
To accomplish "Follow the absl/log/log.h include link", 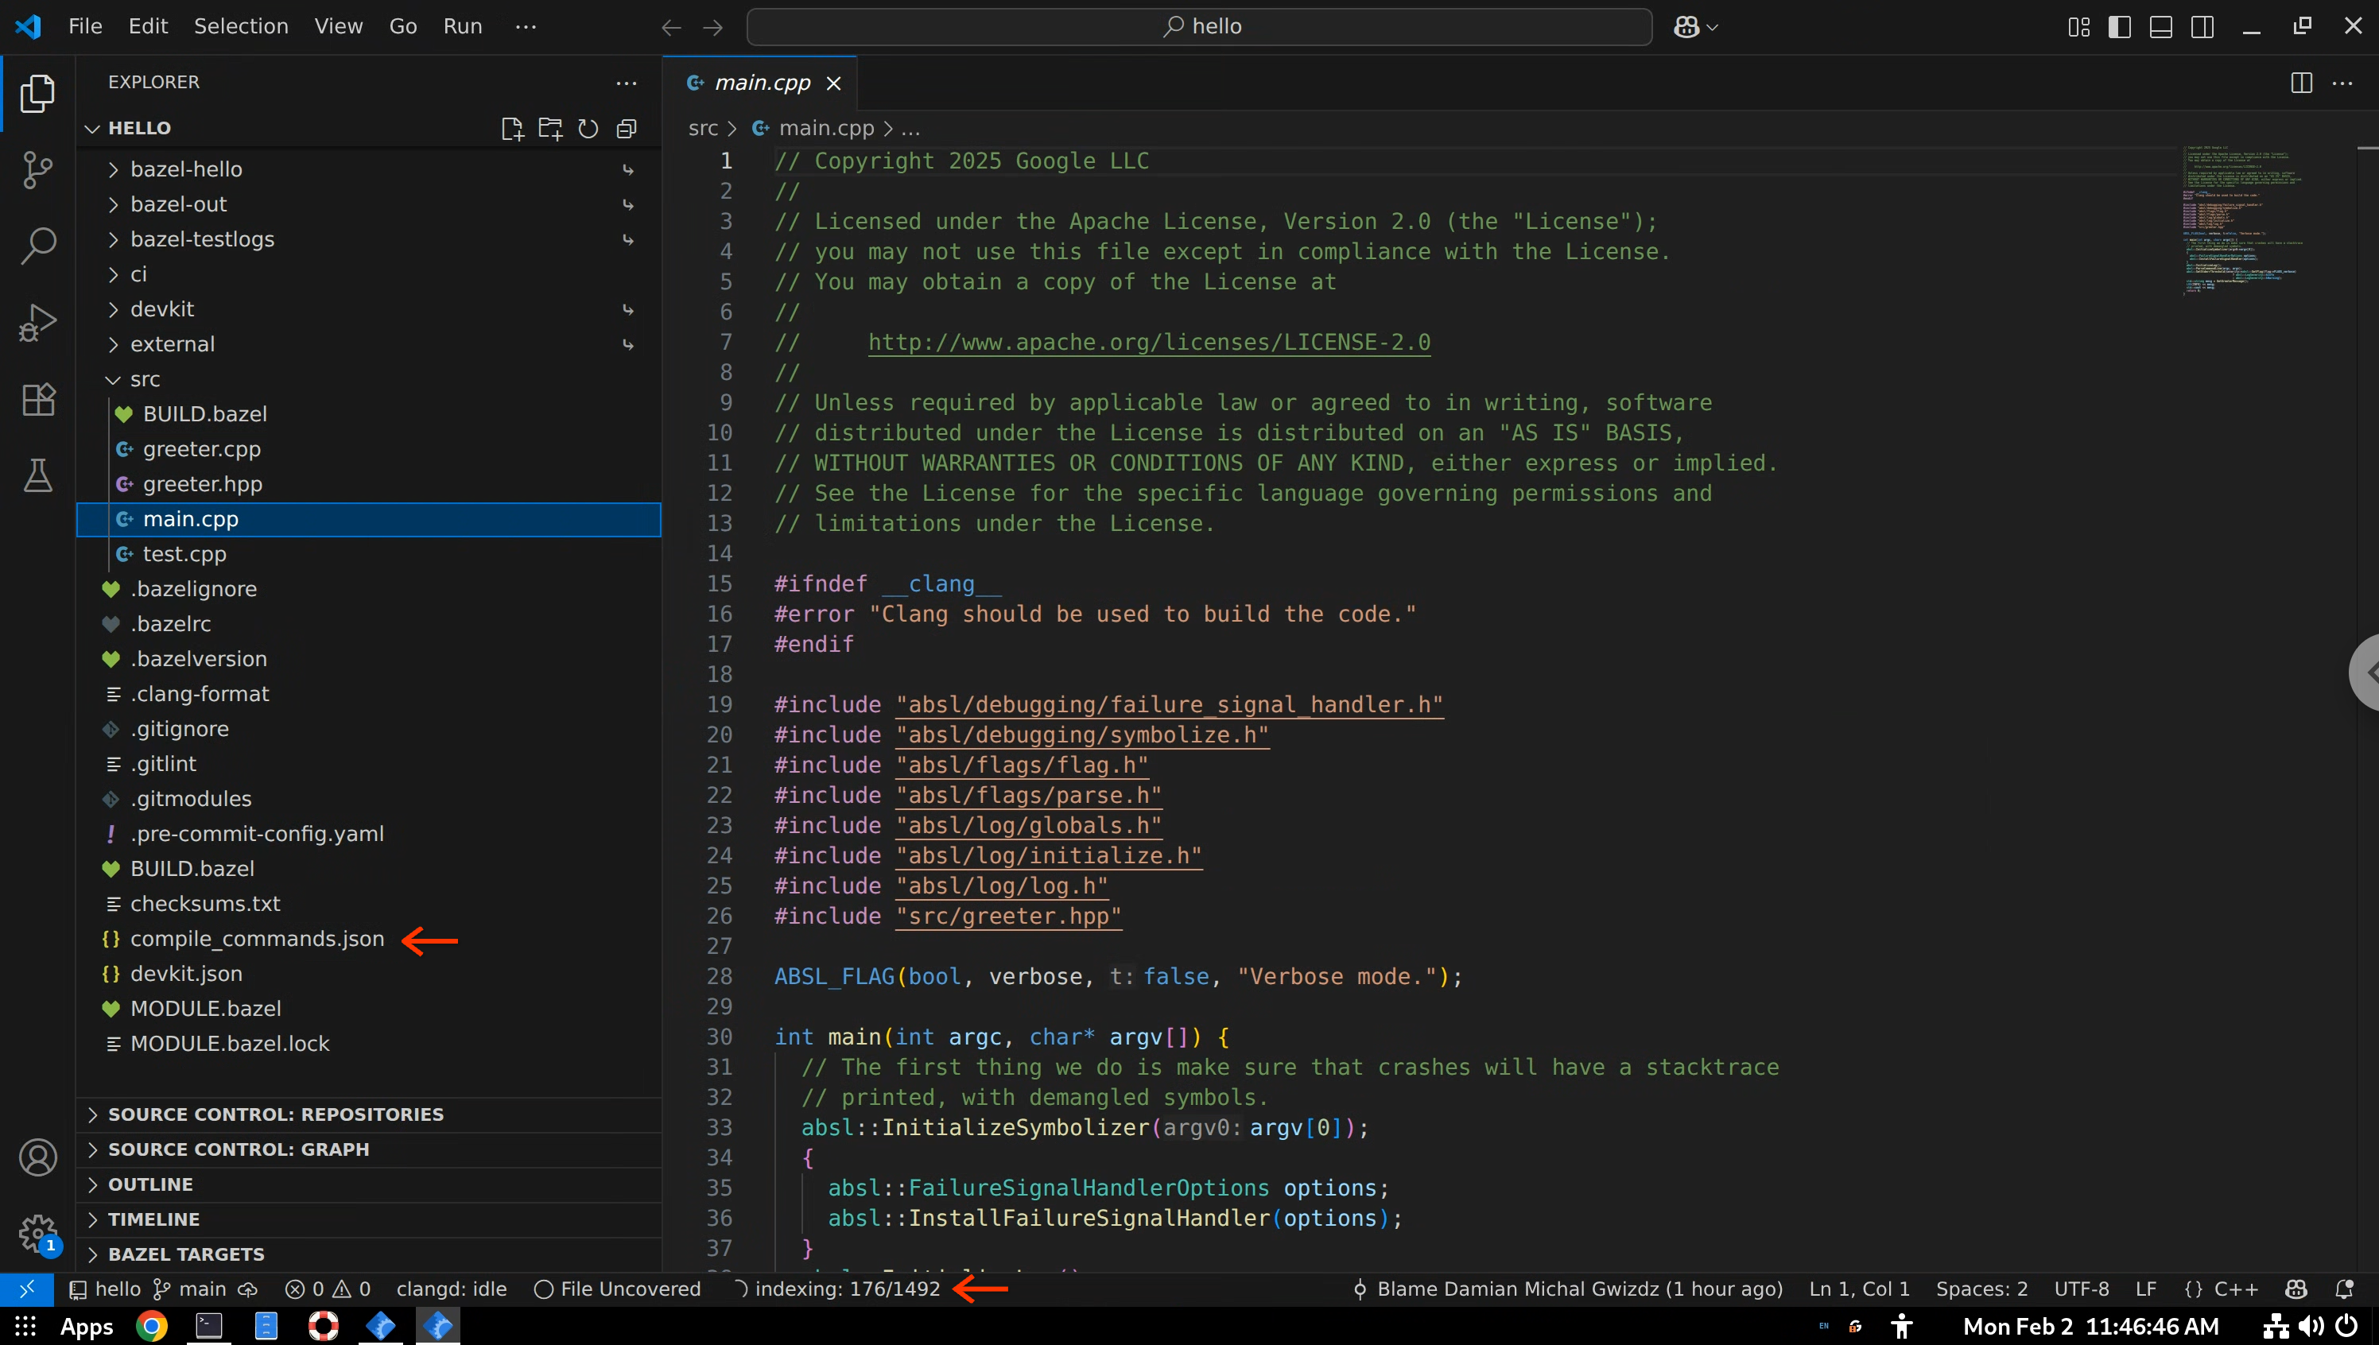I will click(1002, 886).
